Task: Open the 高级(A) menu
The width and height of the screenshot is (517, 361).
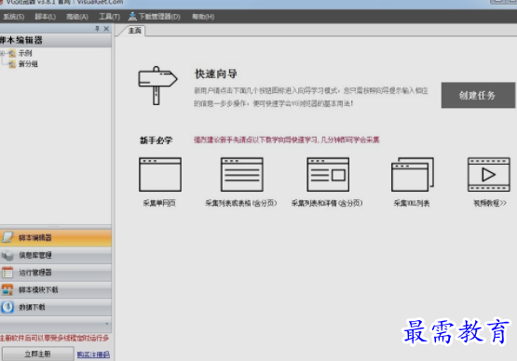Action: point(77,17)
